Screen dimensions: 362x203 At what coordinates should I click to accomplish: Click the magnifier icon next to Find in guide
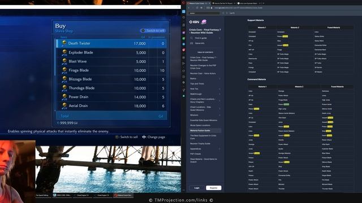point(191,38)
